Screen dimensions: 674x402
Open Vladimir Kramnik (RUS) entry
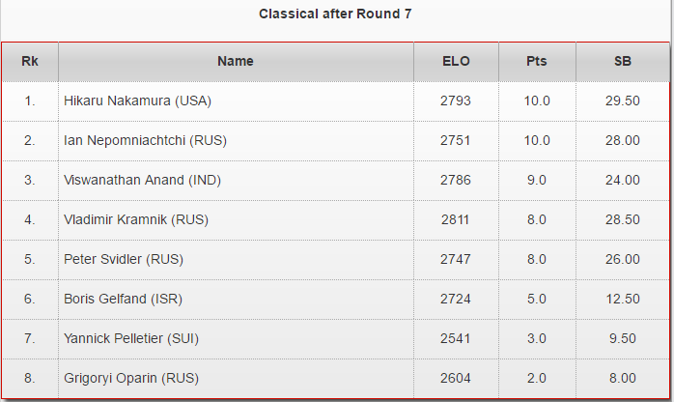[136, 219]
